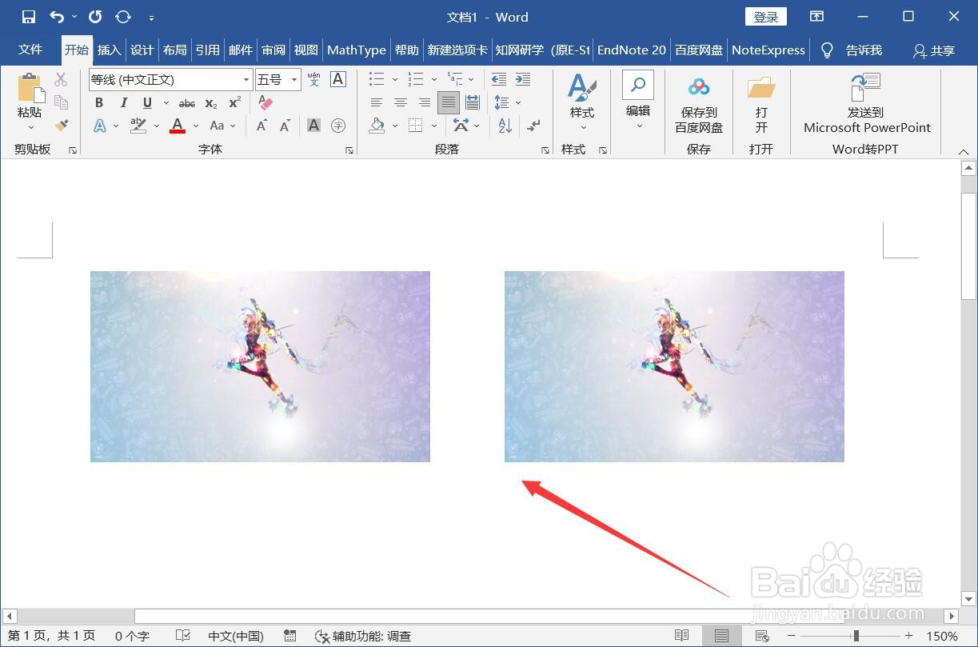The image size is (978, 647).
Task: Toggle superscript formatting
Action: coord(234,102)
